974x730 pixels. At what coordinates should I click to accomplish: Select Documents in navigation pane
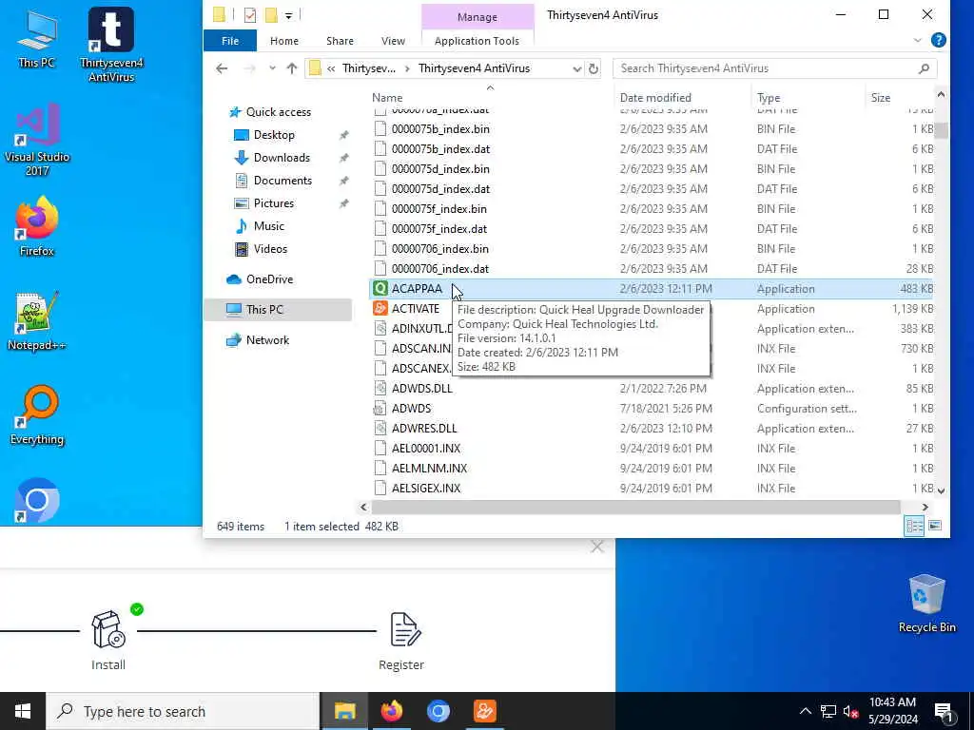coord(282,181)
